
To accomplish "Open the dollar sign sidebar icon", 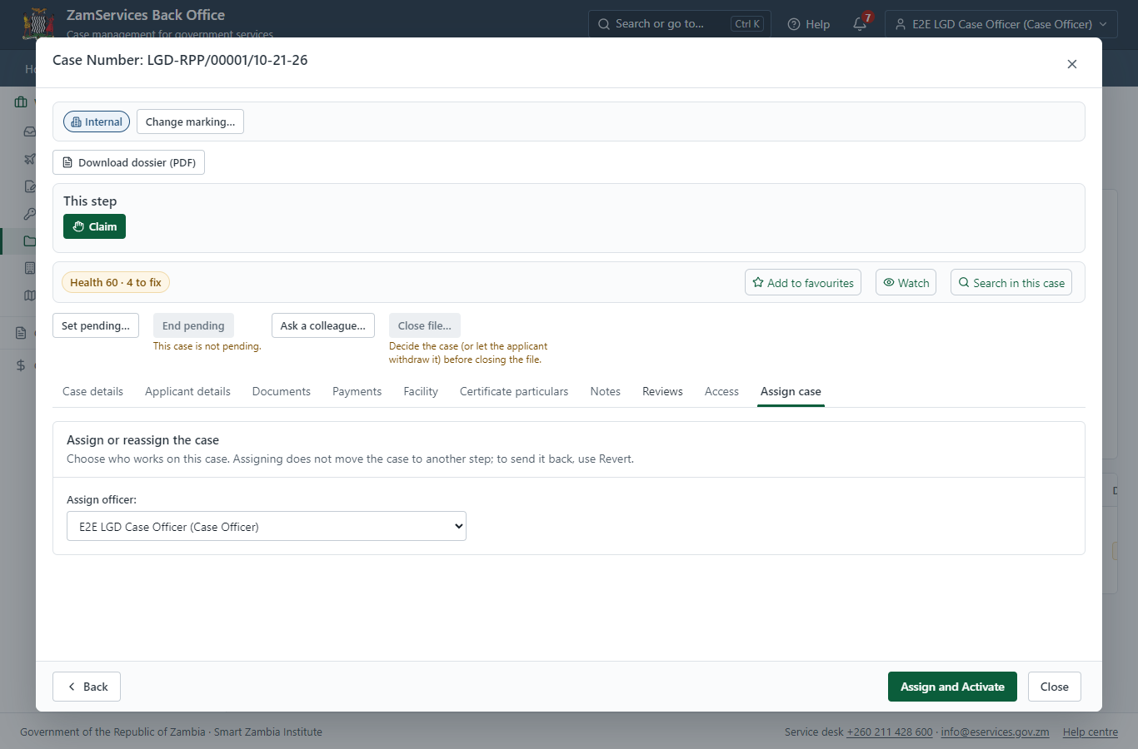I will pyautogui.click(x=21, y=365).
